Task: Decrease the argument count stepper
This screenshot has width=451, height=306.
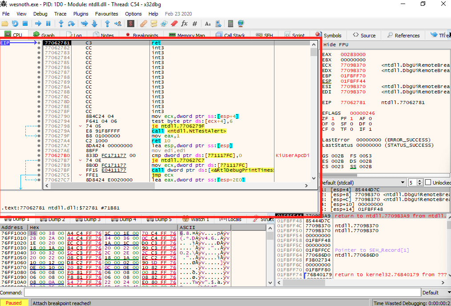Action: [420, 184]
